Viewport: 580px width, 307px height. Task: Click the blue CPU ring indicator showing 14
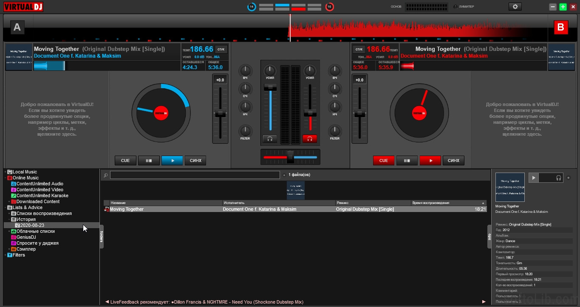coord(252,7)
